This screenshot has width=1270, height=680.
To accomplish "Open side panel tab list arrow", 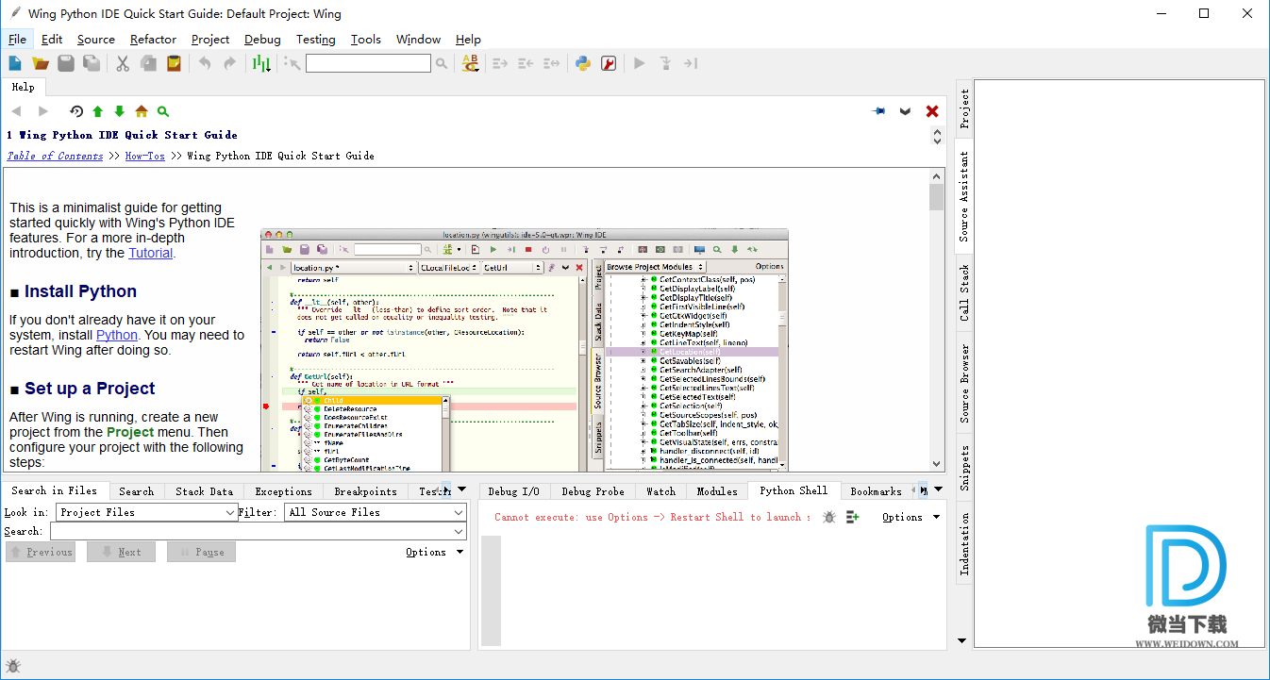I will [x=962, y=640].
